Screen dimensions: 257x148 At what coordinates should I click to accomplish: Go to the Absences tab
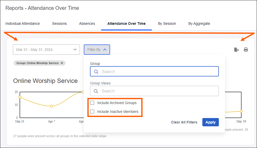(x=87, y=24)
